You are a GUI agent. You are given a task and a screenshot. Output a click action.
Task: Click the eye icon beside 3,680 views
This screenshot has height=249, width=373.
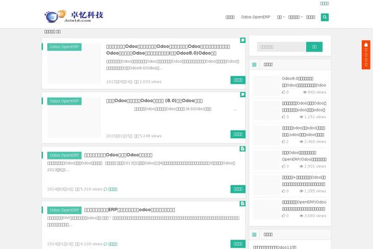pos(301,216)
